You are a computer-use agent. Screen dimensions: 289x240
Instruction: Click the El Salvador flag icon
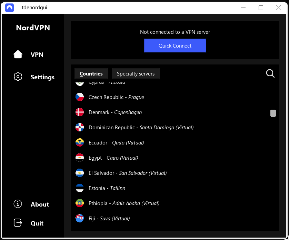point(80,173)
